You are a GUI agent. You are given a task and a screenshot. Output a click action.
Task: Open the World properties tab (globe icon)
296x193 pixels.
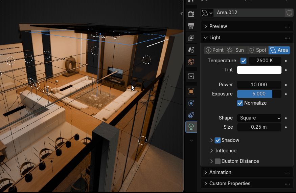(191, 62)
